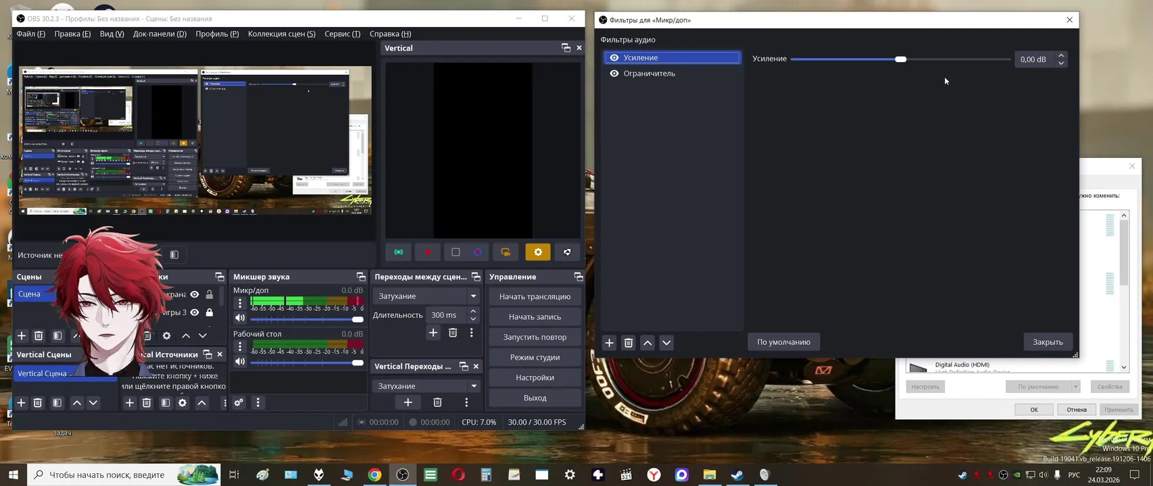Open the Док-панели menu
Screen dimensions: 1153x486
coord(160,34)
